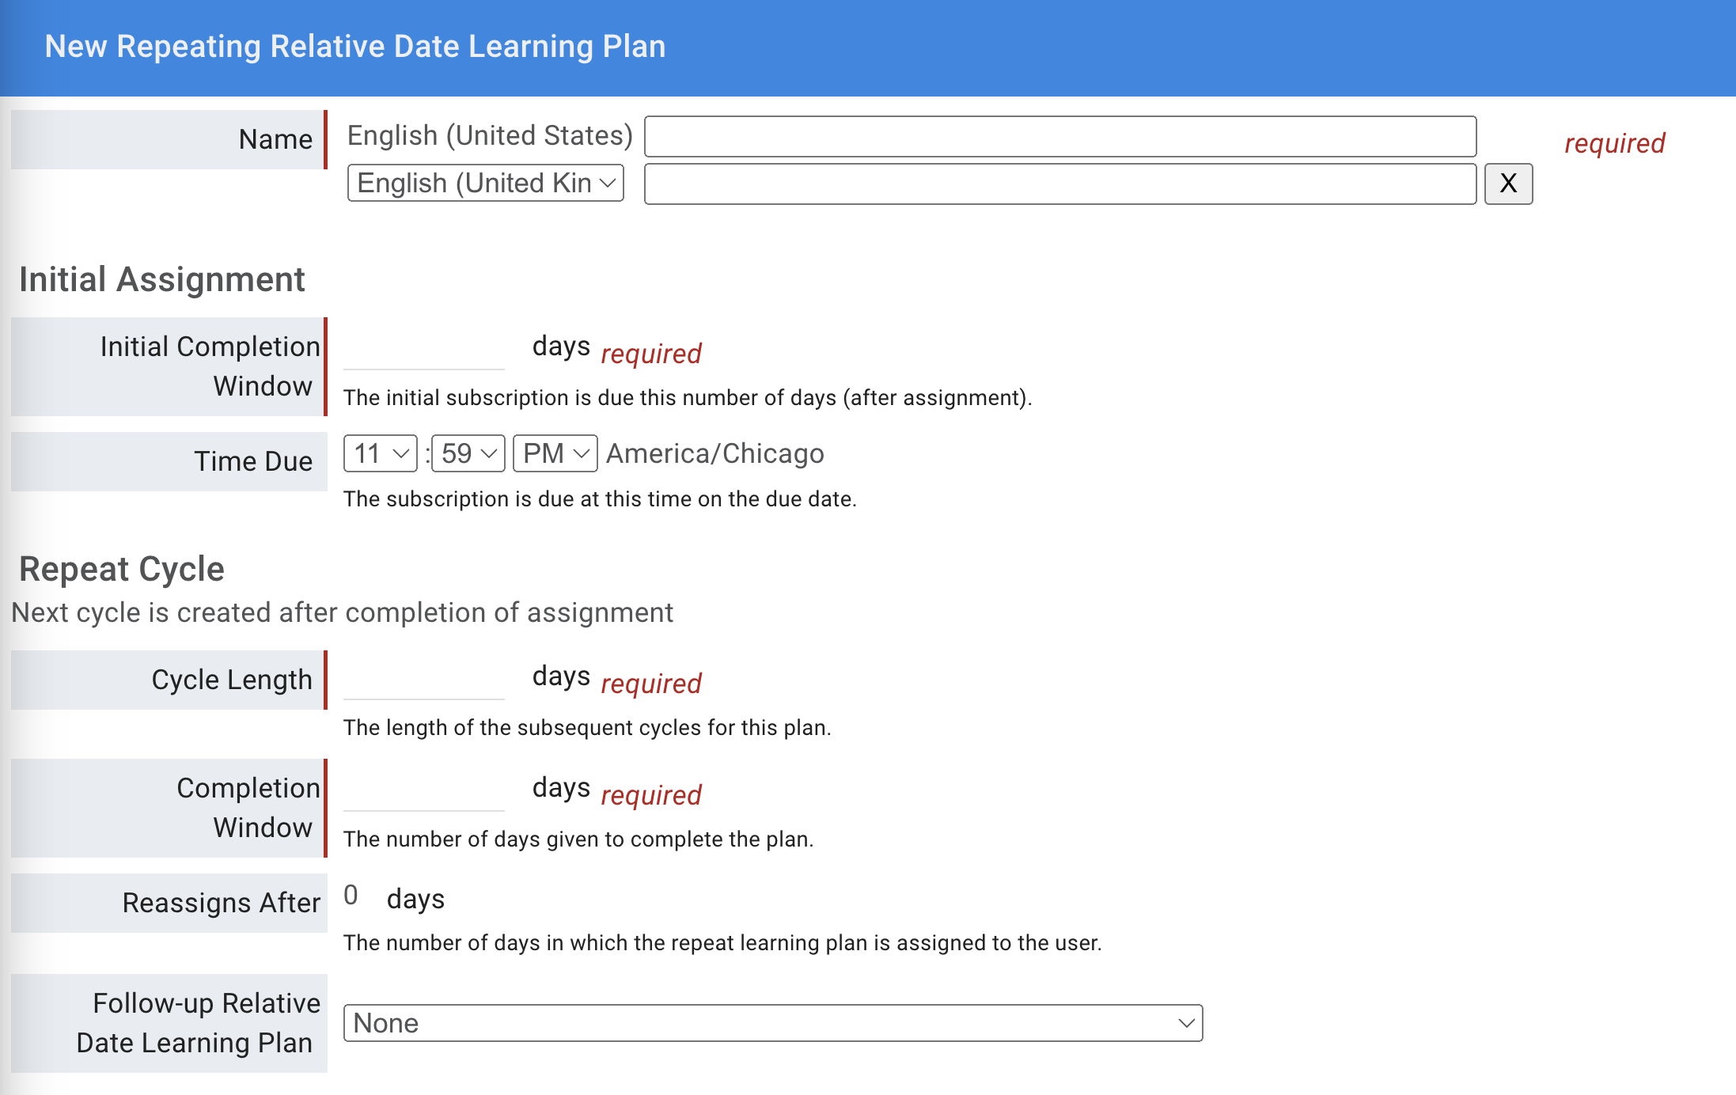Click the Cycle Length label

coord(232,680)
